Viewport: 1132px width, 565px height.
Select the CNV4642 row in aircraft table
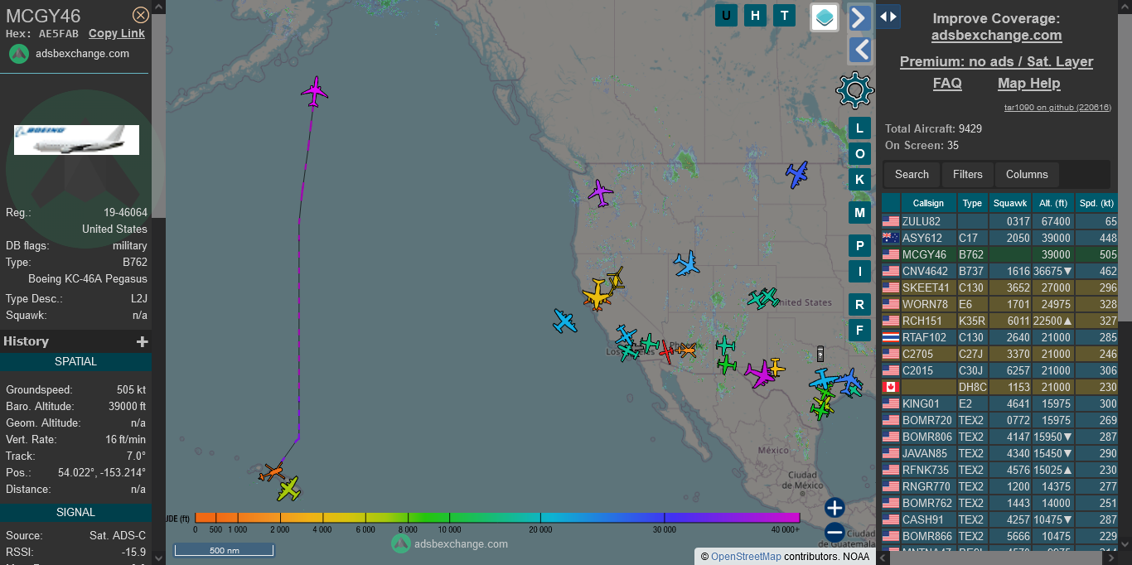[999, 271]
